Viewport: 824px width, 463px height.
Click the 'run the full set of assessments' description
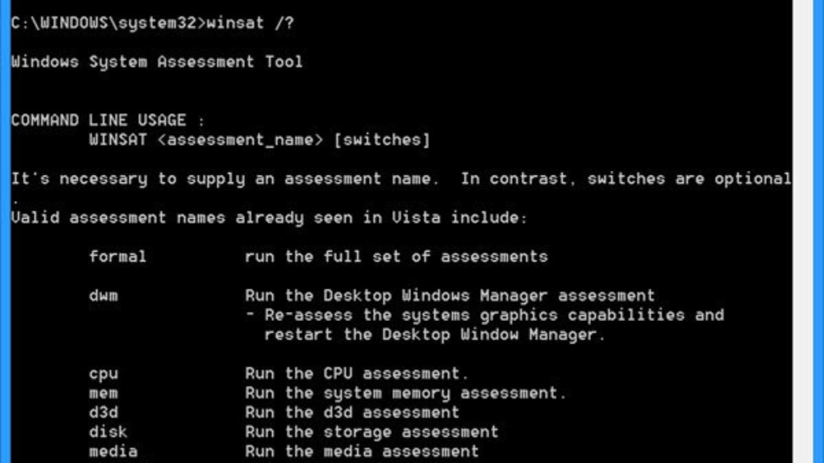396,257
